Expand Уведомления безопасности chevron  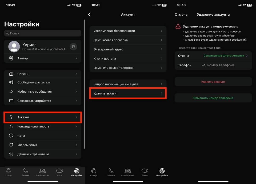[x=162, y=31]
